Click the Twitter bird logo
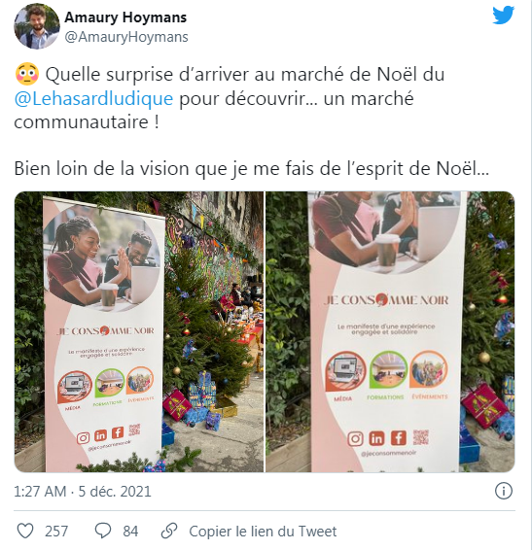This screenshot has height=550, width=532. 503,16
